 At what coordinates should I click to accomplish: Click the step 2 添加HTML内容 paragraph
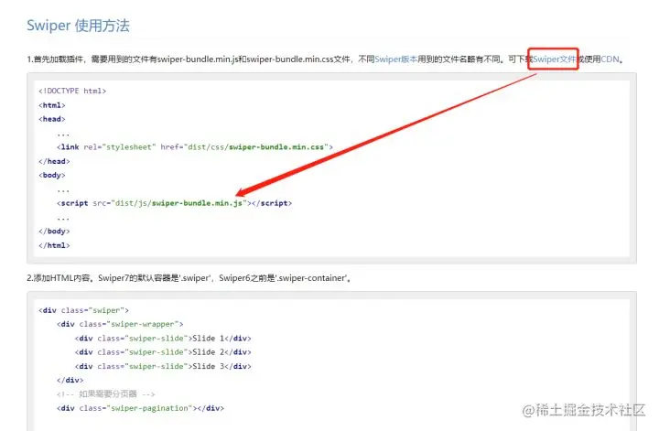point(189,278)
